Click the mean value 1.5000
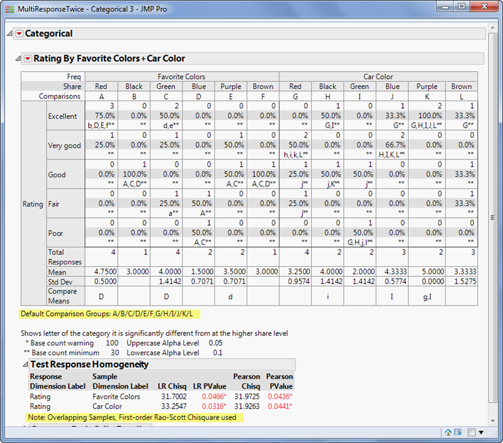The height and width of the screenshot is (443, 503). coord(202,272)
